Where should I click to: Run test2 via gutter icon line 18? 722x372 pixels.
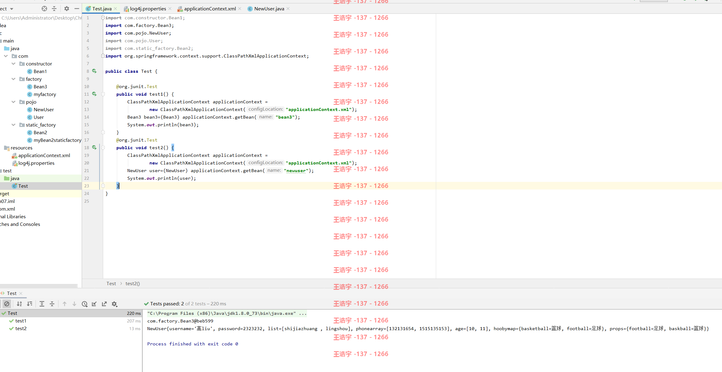tap(94, 148)
